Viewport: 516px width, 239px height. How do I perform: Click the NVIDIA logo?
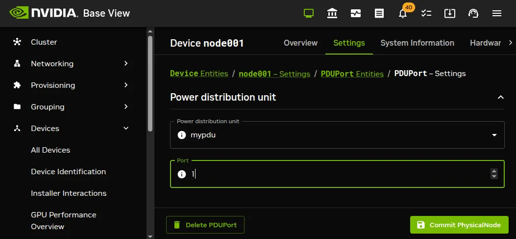coord(44,13)
